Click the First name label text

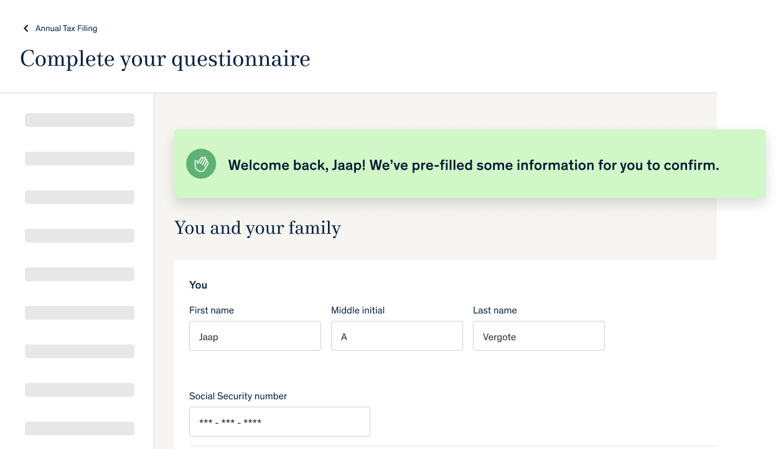[212, 310]
